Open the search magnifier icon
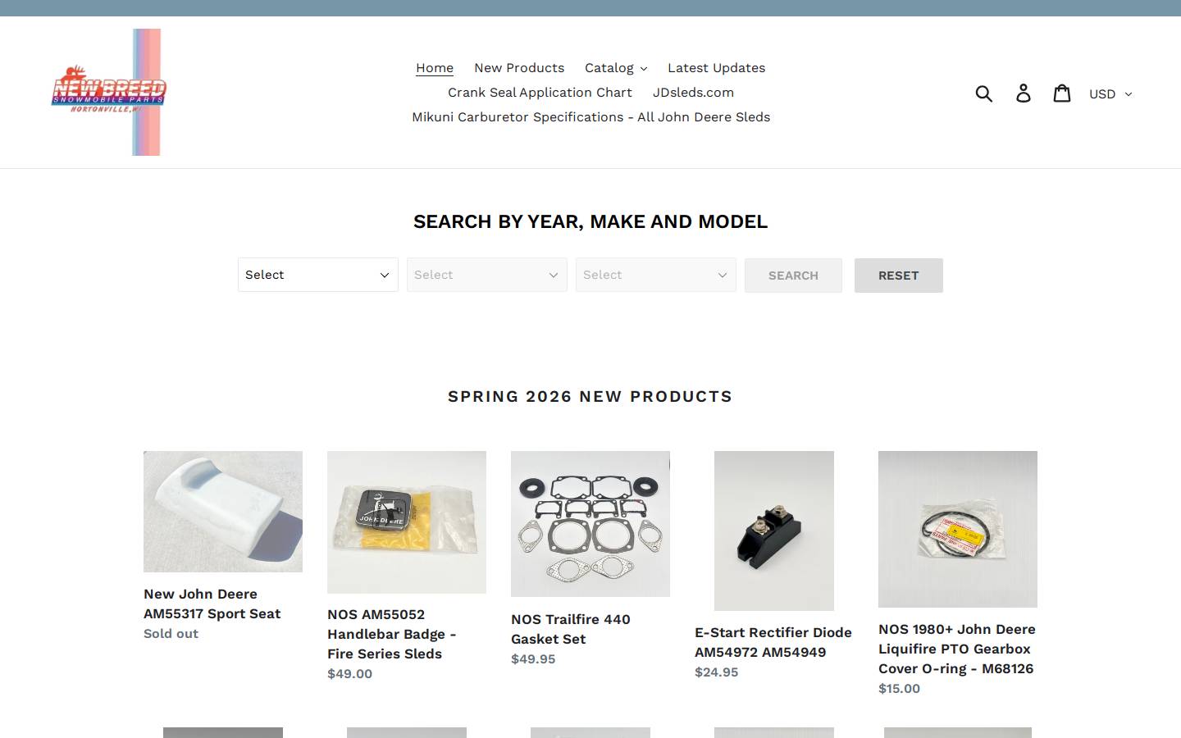This screenshot has height=738, width=1181. coord(984,93)
